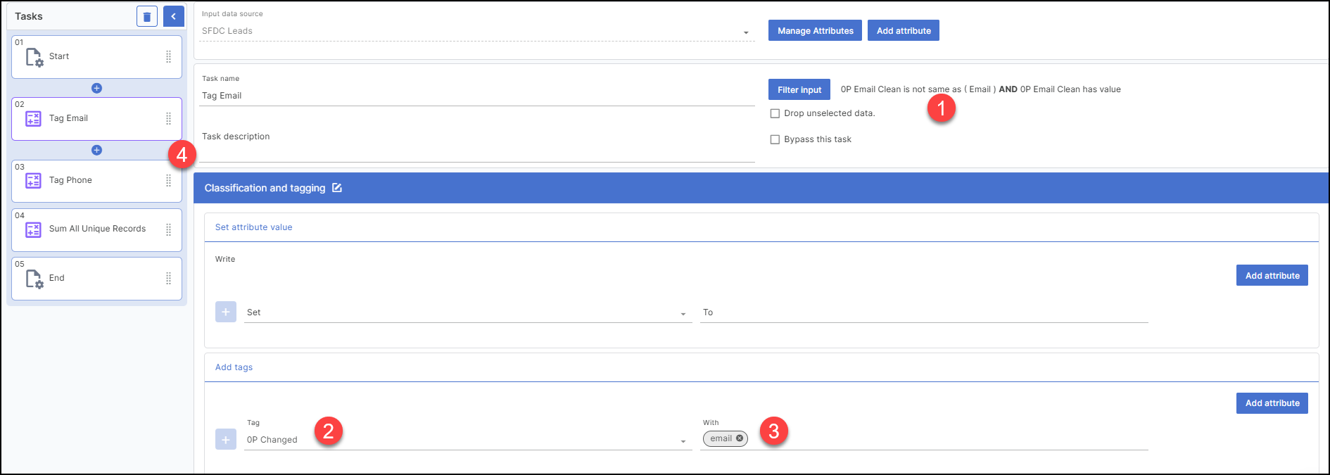Screen dimensions: 1330x475
Task: Click the trash delete icon in Tasks
Action: coord(146,17)
